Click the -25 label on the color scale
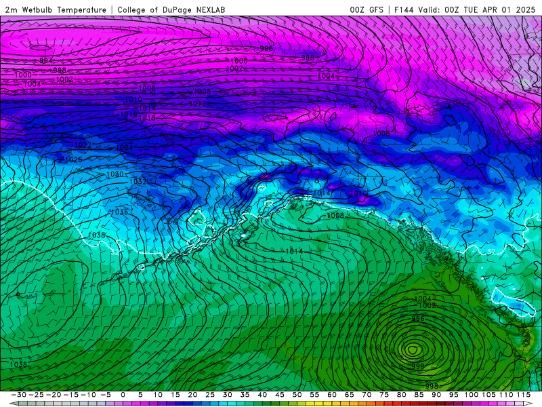The height and width of the screenshot is (407, 542). tap(37, 395)
